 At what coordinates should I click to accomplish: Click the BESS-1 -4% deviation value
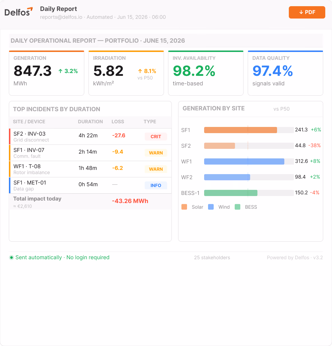(315, 193)
